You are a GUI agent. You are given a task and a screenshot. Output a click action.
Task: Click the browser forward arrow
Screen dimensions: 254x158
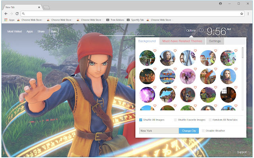pos(12,14)
